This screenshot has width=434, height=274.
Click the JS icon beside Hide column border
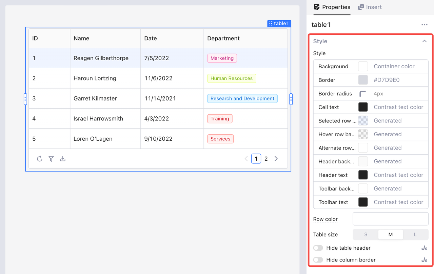[424, 260]
